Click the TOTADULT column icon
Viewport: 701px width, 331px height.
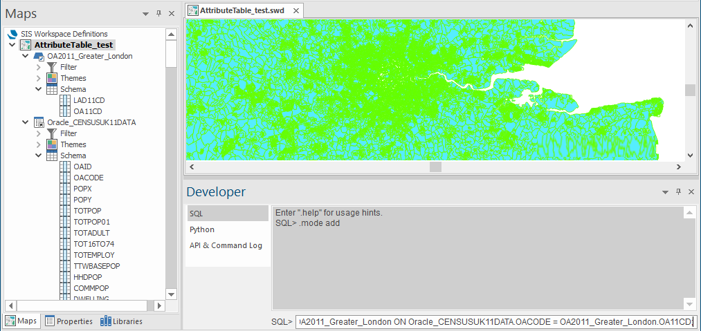(65, 233)
